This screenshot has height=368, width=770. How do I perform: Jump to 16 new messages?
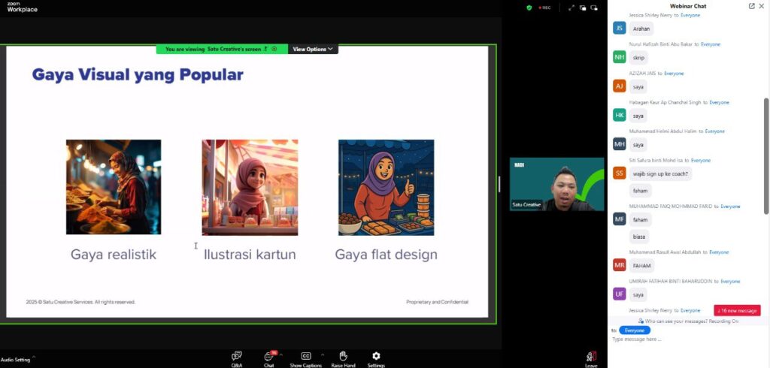coord(737,310)
